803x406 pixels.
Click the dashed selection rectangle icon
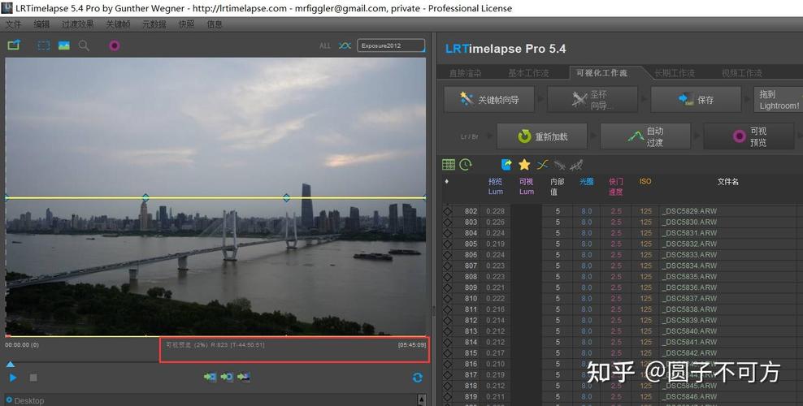click(x=44, y=45)
